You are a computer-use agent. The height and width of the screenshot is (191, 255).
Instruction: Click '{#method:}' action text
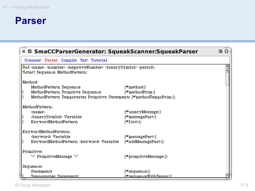point(135,87)
